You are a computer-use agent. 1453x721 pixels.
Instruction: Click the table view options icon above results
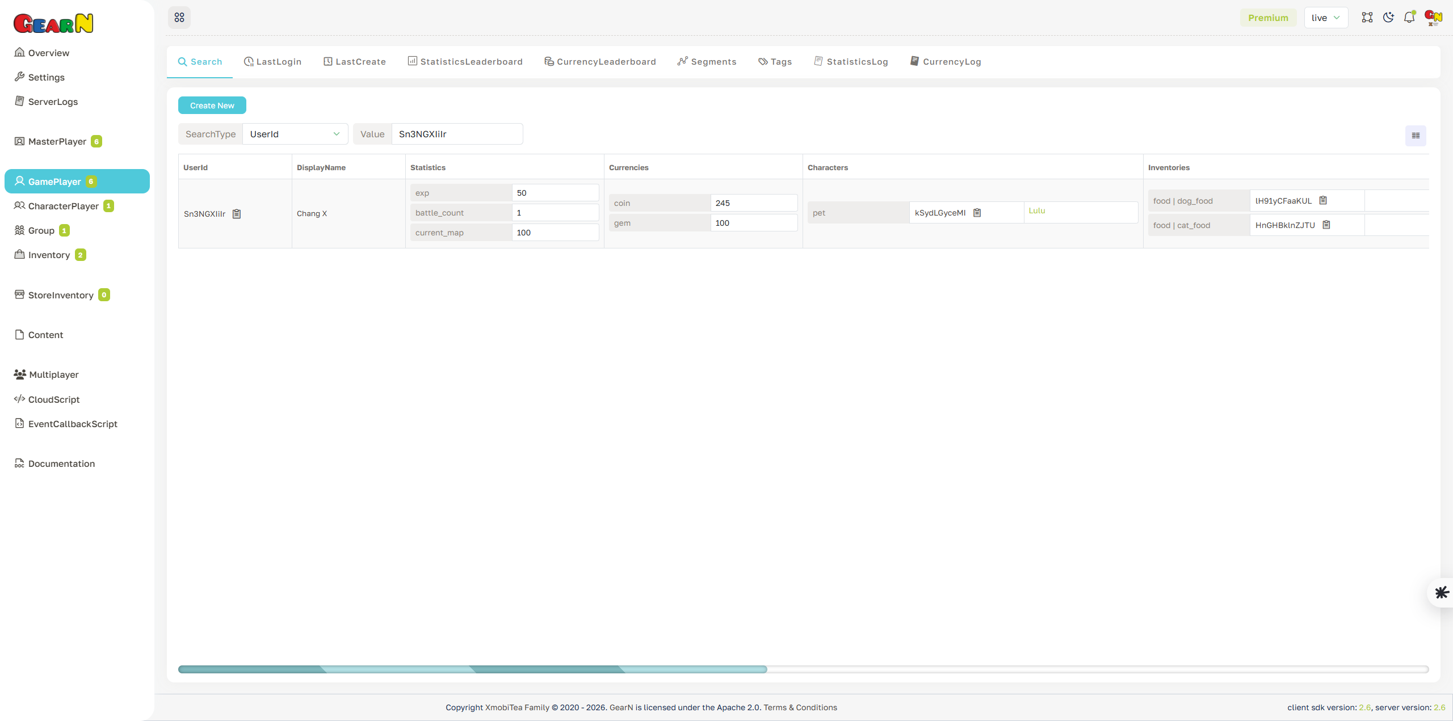click(x=1416, y=136)
